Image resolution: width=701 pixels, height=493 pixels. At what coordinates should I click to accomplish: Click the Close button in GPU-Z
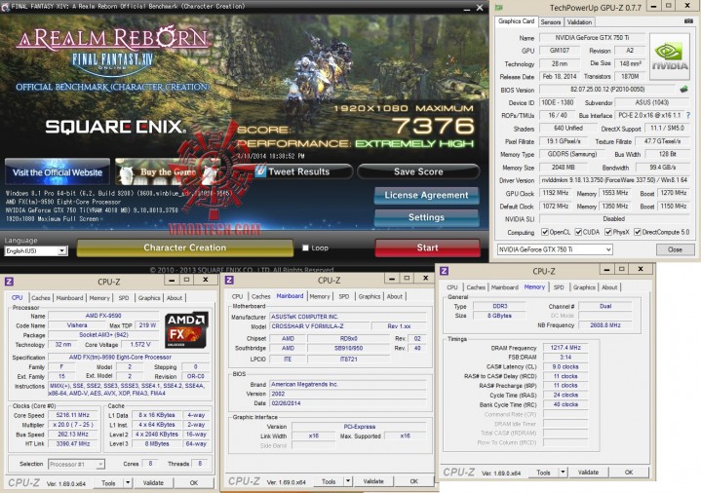[x=675, y=249]
